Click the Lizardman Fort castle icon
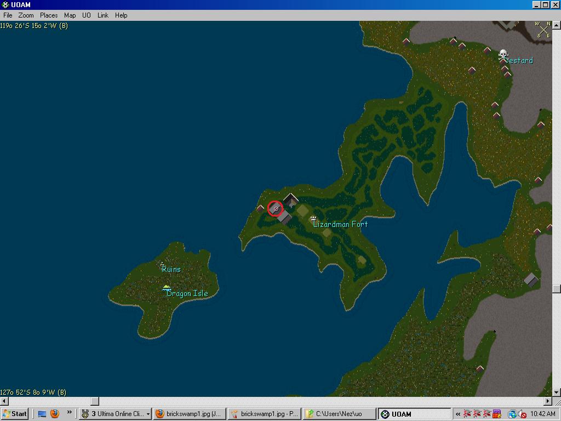Screen dimensions: 561x421 [313, 218]
